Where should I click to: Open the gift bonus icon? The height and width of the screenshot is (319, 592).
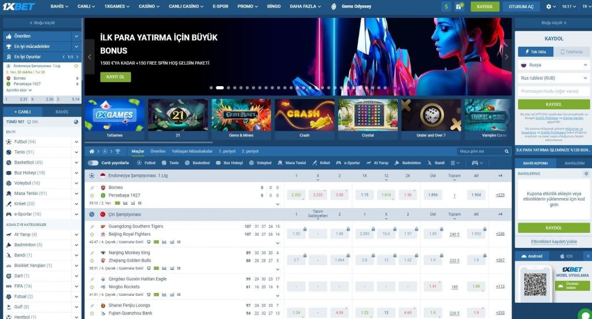click(x=459, y=6)
